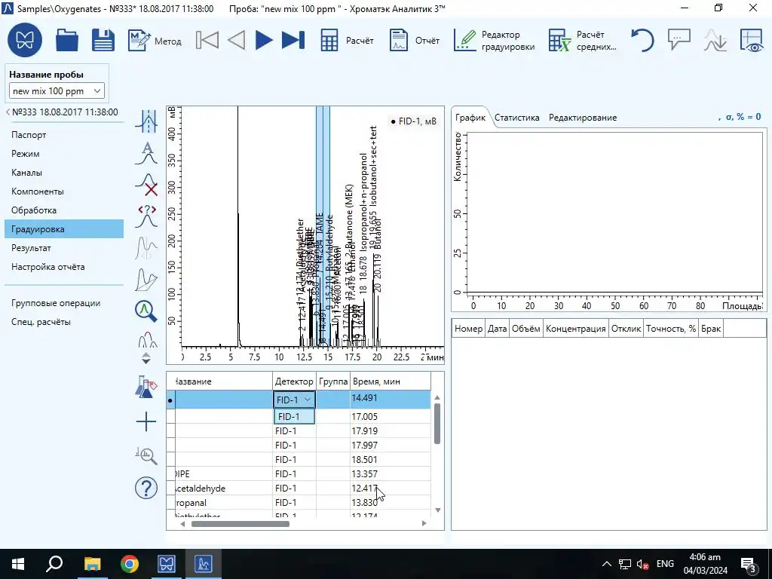Open the Результат section
Screen dimensions: 772x579
pos(64,248)
